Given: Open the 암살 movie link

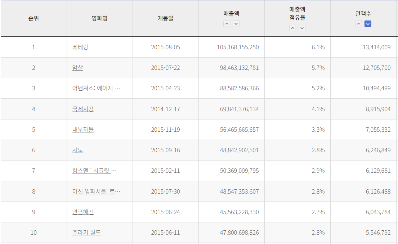Looking at the screenshot, I should click(77, 68).
